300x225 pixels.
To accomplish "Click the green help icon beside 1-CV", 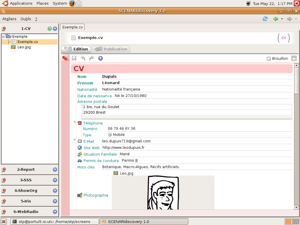I will 50,28.
